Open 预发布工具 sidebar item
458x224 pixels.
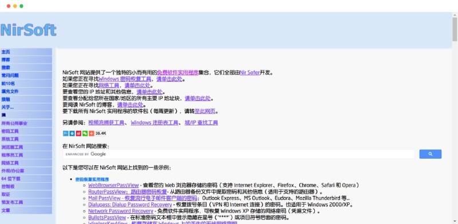coord(26,202)
